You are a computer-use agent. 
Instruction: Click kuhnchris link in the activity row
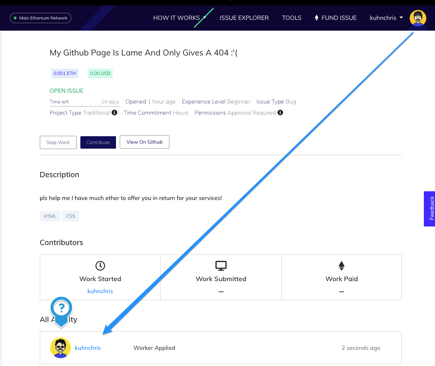88,348
